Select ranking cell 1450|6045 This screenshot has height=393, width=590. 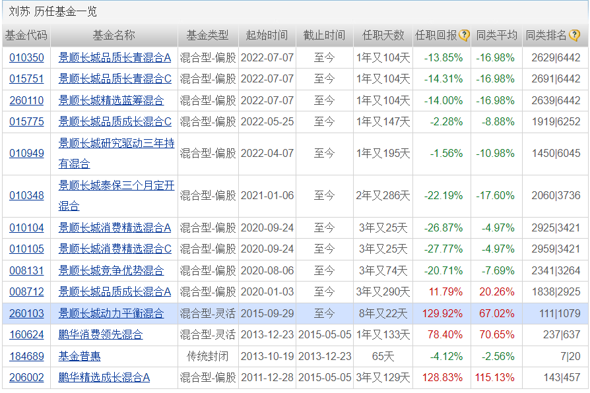556,153
